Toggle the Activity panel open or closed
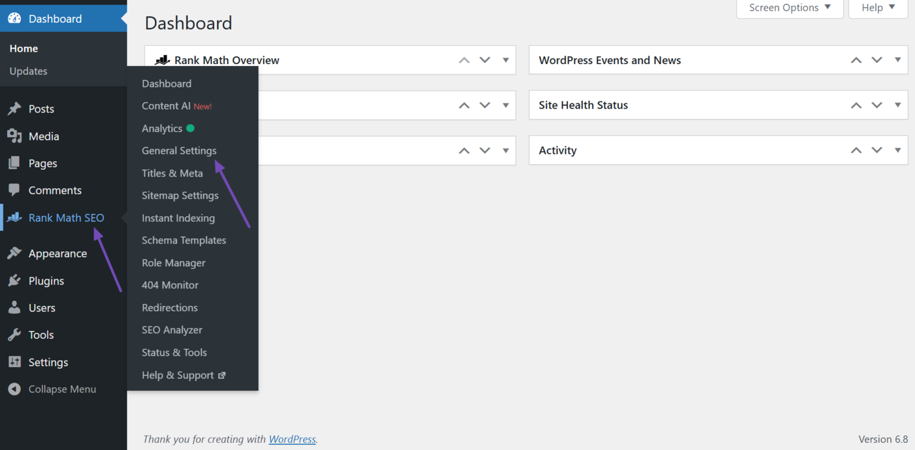The width and height of the screenshot is (915, 450). tap(898, 150)
